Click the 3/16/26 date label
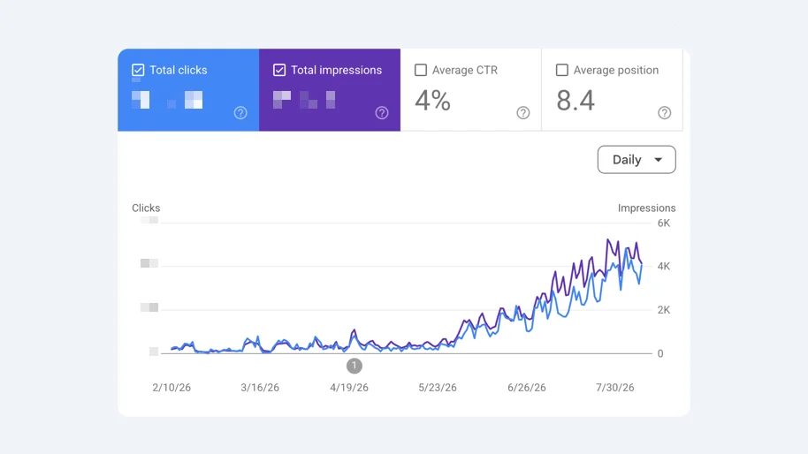The width and height of the screenshot is (808, 454). pyautogui.click(x=260, y=388)
